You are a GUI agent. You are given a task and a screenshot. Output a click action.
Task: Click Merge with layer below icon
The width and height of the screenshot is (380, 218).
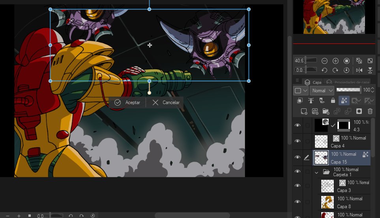[x=348, y=112]
